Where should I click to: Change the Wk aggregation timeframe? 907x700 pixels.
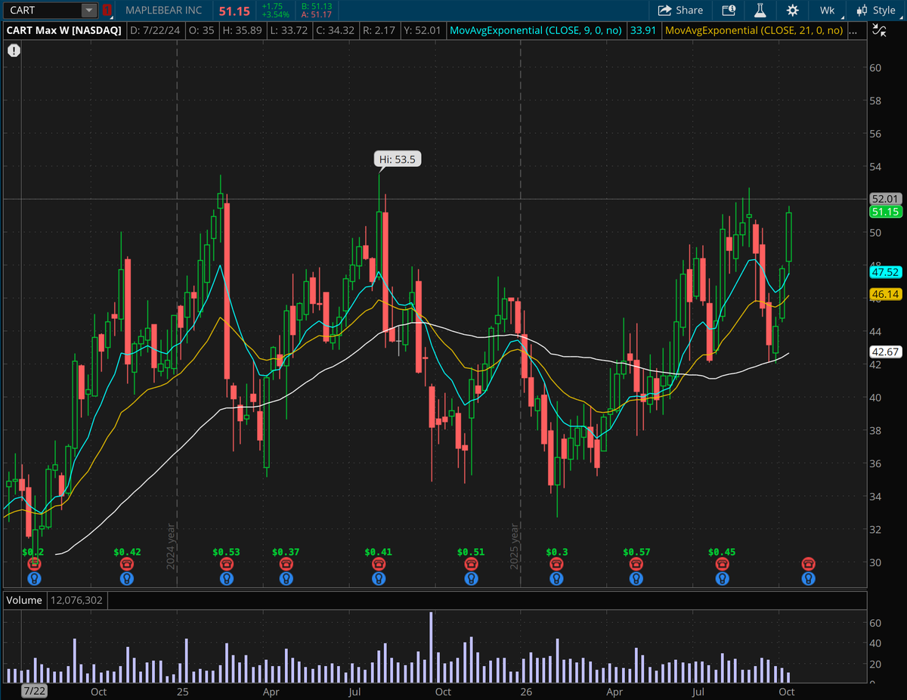click(826, 11)
